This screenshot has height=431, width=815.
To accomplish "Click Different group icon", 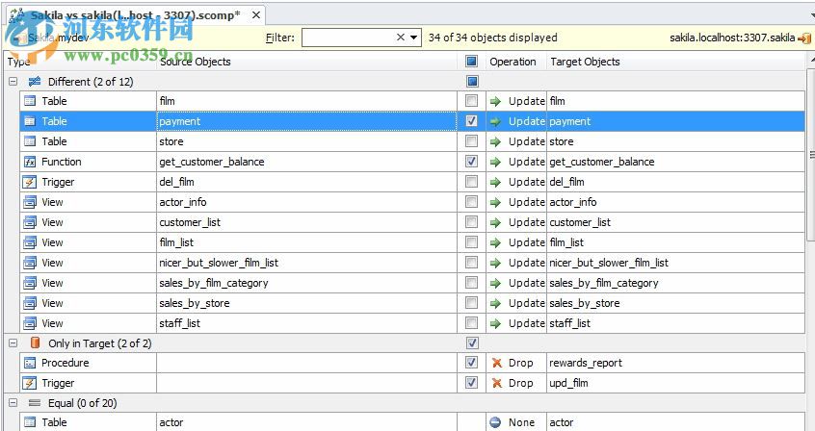I will point(35,82).
